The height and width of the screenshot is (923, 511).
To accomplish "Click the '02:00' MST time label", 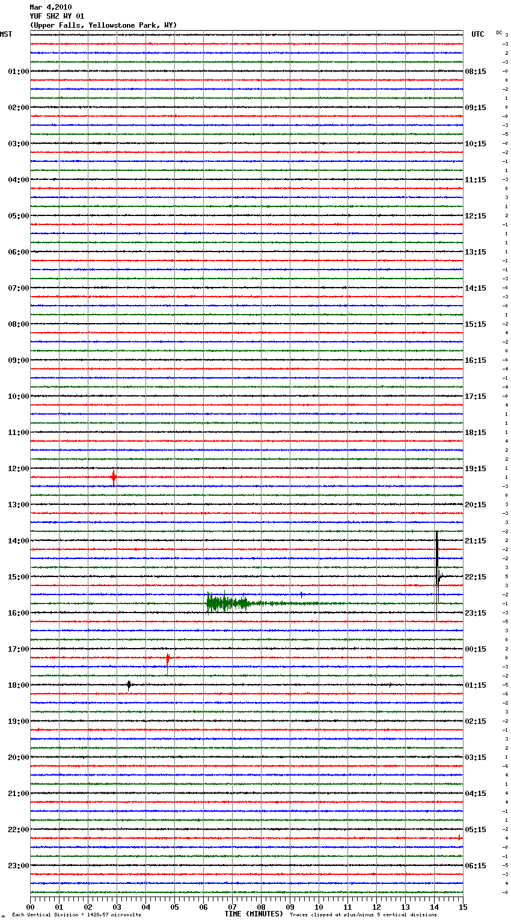I will 19,108.
